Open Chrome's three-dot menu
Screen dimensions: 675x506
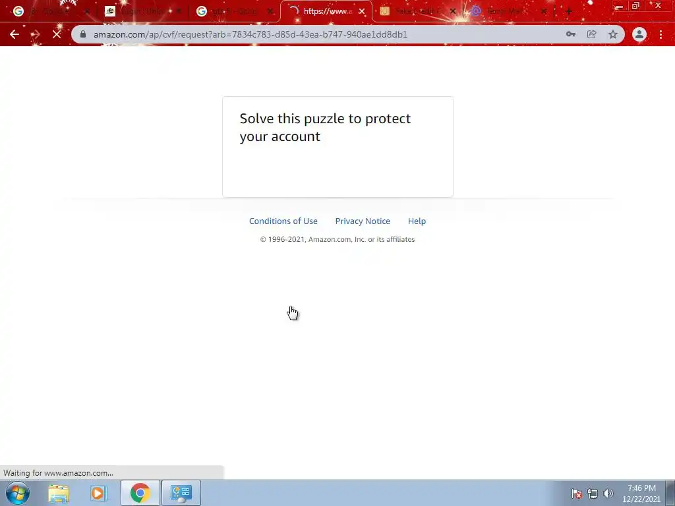[660, 34]
